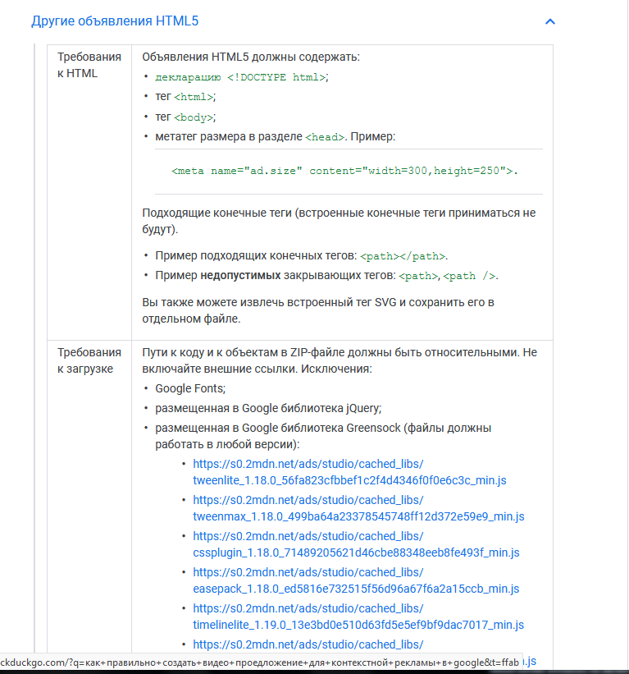Click the 'Подходящие конечные теги' paragraph
Image resolution: width=629 pixels, height=674 pixels.
[x=339, y=221]
